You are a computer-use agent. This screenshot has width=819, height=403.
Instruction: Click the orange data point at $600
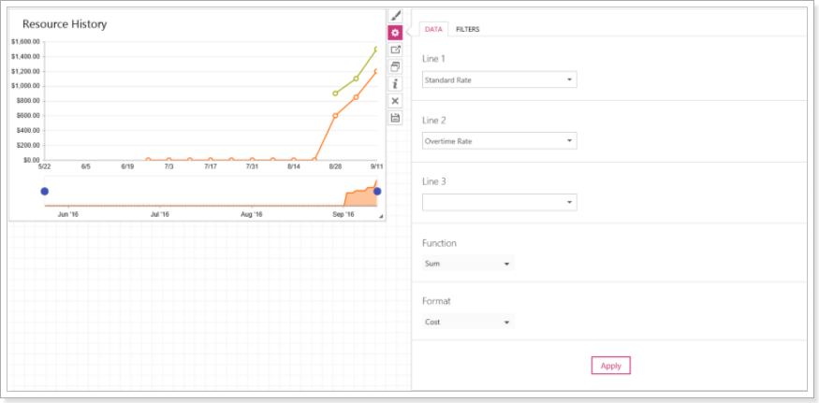point(335,115)
